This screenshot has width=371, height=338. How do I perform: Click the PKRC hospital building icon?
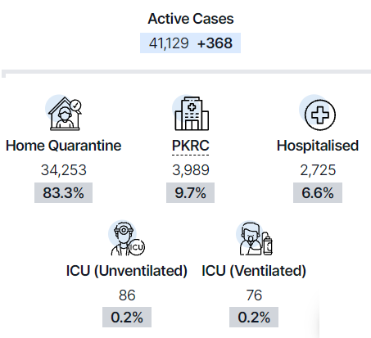tap(191, 113)
